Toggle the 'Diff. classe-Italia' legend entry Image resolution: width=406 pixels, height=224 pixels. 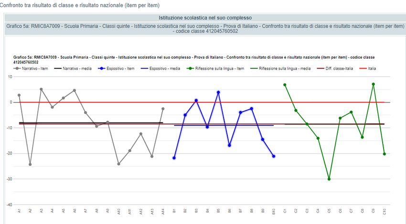point(339,69)
